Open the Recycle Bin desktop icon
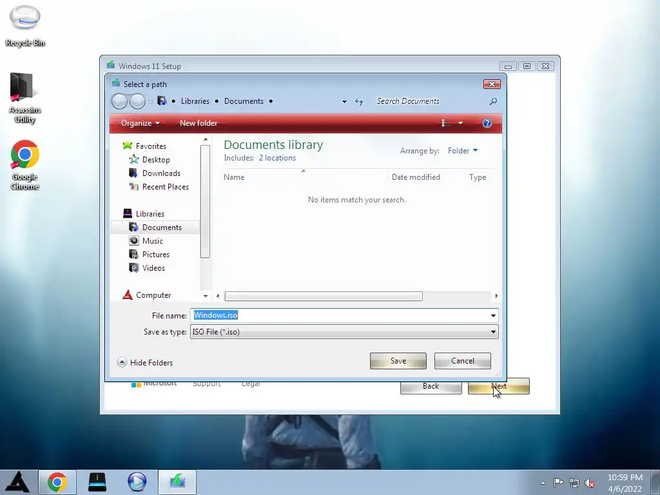The image size is (660, 495). pos(25,26)
